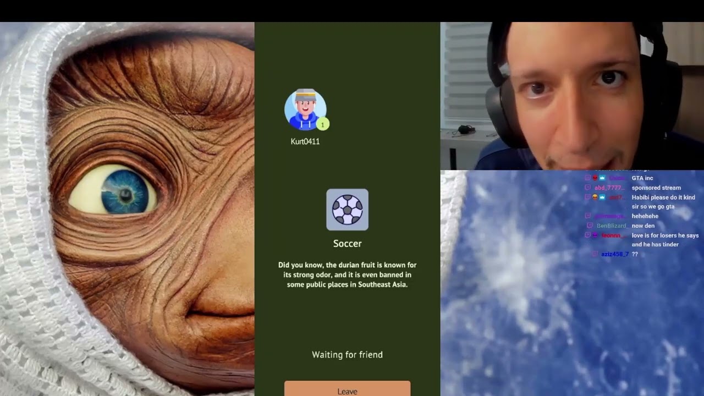The height and width of the screenshot is (396, 704).
Task: Click crown badge in GTA inc row
Action: (602, 178)
